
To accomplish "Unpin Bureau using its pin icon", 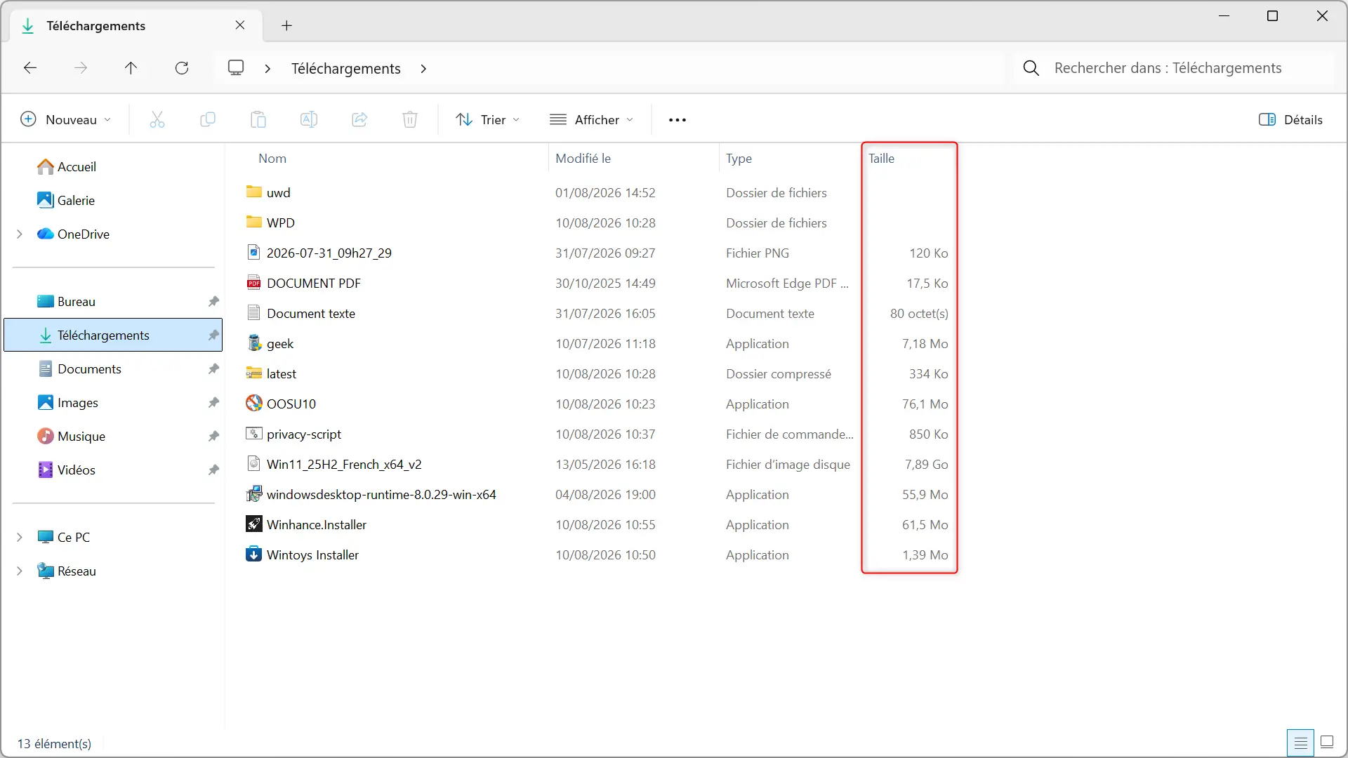I will (x=213, y=301).
